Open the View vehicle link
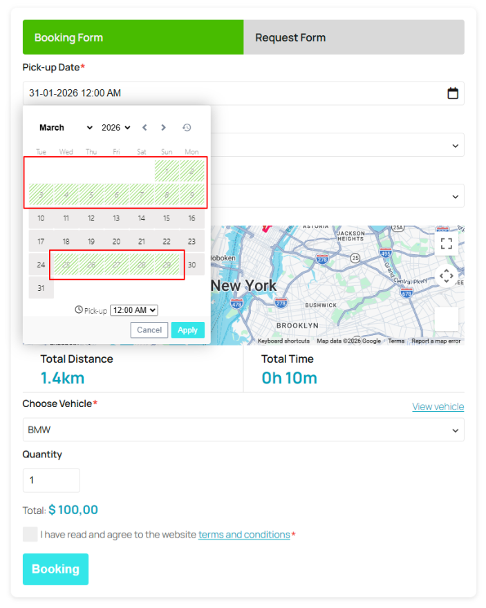Viewport: 486px width, 608px height. tap(438, 406)
